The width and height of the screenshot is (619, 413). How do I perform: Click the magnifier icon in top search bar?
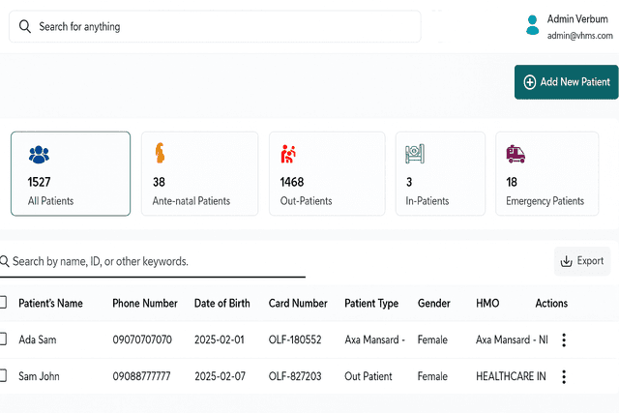pyautogui.click(x=25, y=27)
